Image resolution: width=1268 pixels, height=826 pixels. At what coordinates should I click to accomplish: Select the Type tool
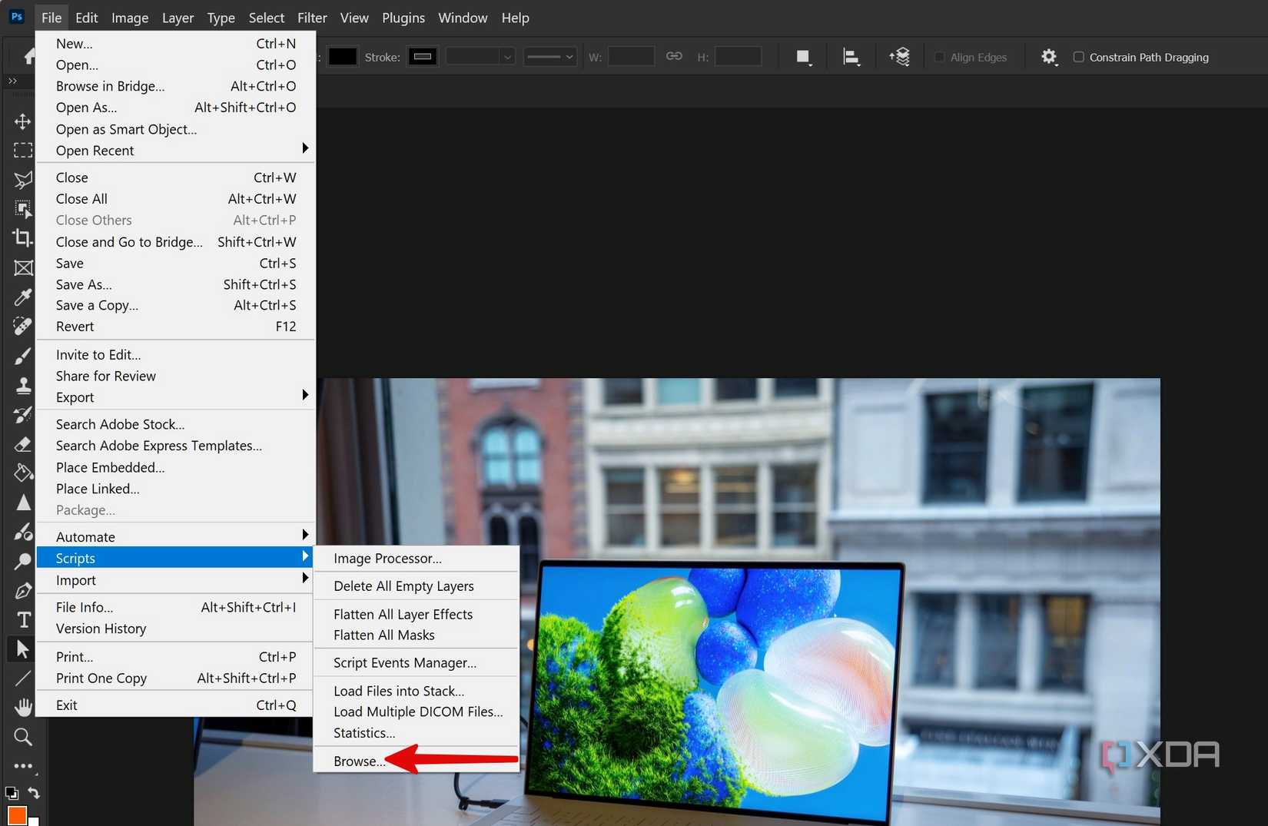[x=22, y=619]
